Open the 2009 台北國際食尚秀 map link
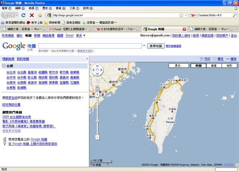 (x=17, y=117)
